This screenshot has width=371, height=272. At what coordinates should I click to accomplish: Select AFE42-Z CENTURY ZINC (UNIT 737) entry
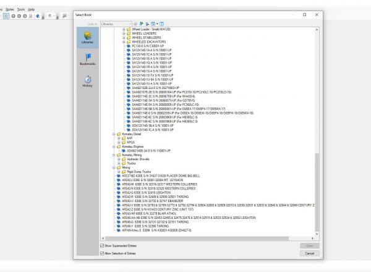click(x=158, y=210)
